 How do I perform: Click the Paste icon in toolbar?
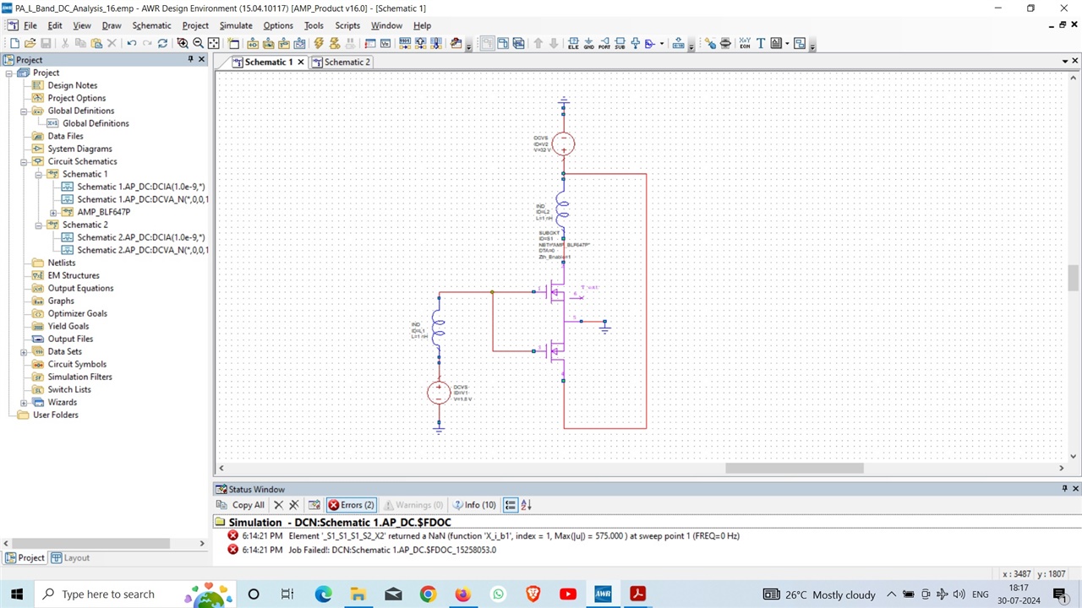[x=96, y=43]
